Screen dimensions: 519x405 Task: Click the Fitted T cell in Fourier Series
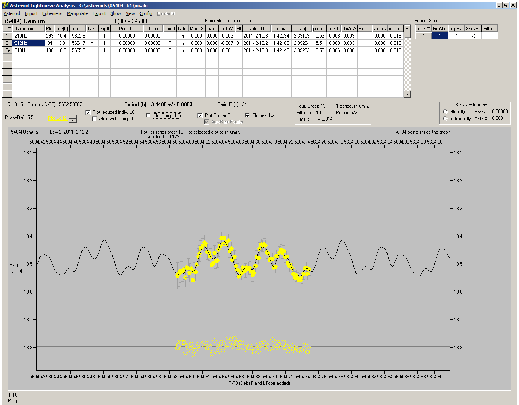click(x=489, y=36)
